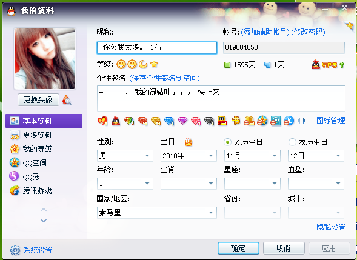Switch to the 更多资料 tab
Image resolution: width=357 pixels, height=260 pixels.
[x=44, y=135]
